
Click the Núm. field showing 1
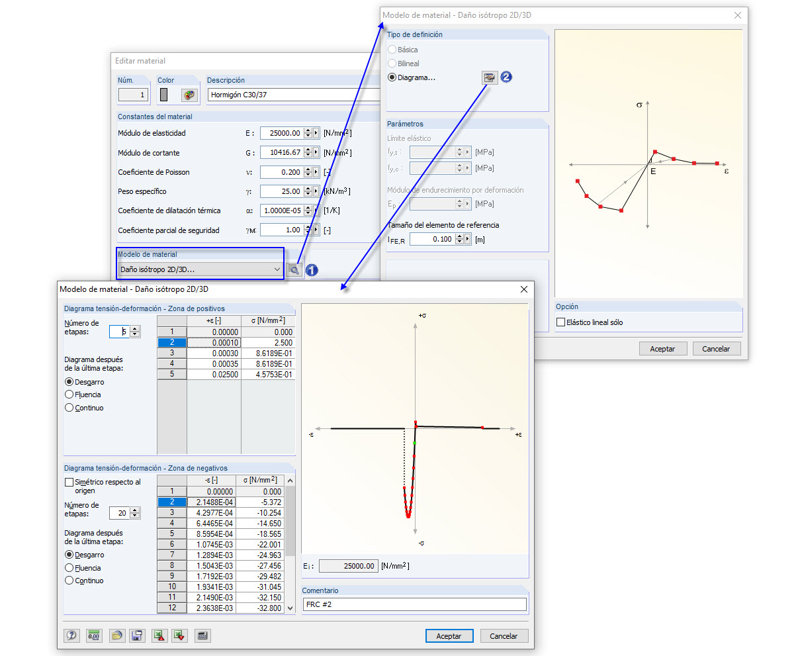pyautogui.click(x=134, y=95)
